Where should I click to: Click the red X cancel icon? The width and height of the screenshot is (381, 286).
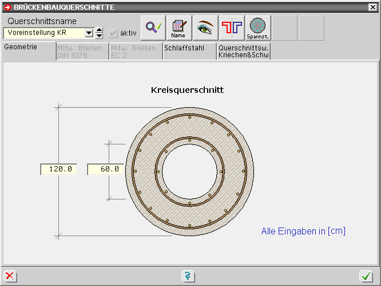pyautogui.click(x=10, y=276)
